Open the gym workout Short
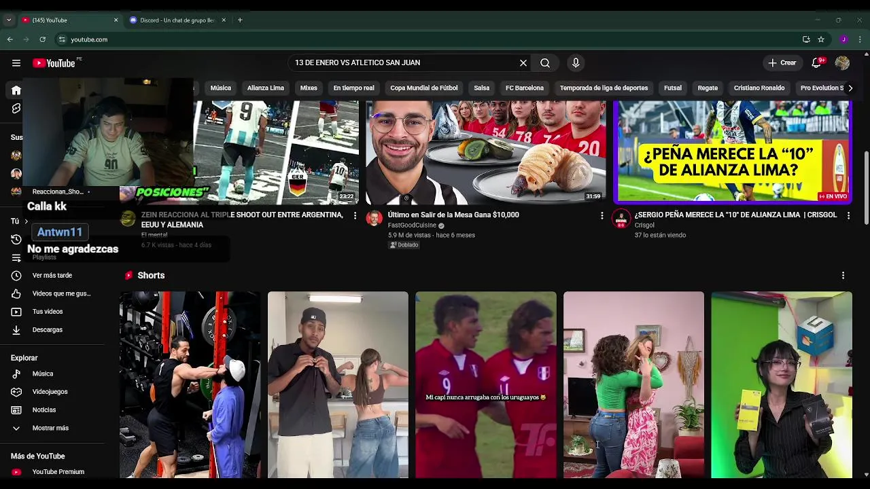 (190, 385)
